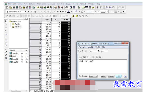Select the Rectangle drawing tool

pyautogui.click(x=6, y=58)
